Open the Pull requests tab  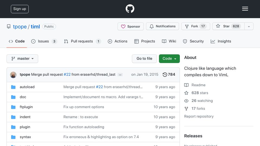click(x=82, y=41)
